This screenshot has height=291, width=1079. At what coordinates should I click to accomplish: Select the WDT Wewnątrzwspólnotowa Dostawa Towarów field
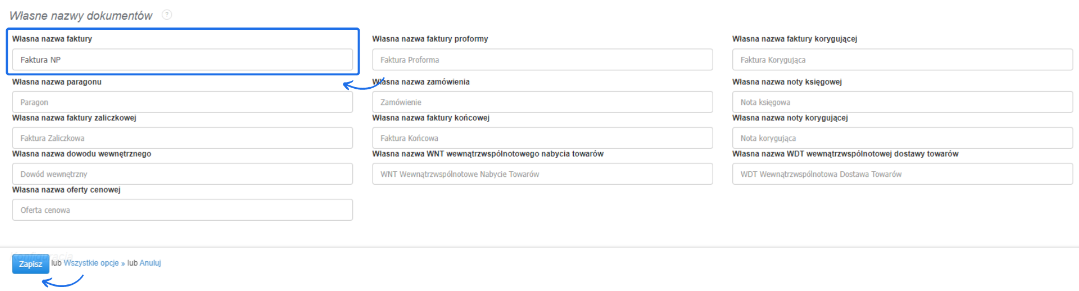[902, 174]
